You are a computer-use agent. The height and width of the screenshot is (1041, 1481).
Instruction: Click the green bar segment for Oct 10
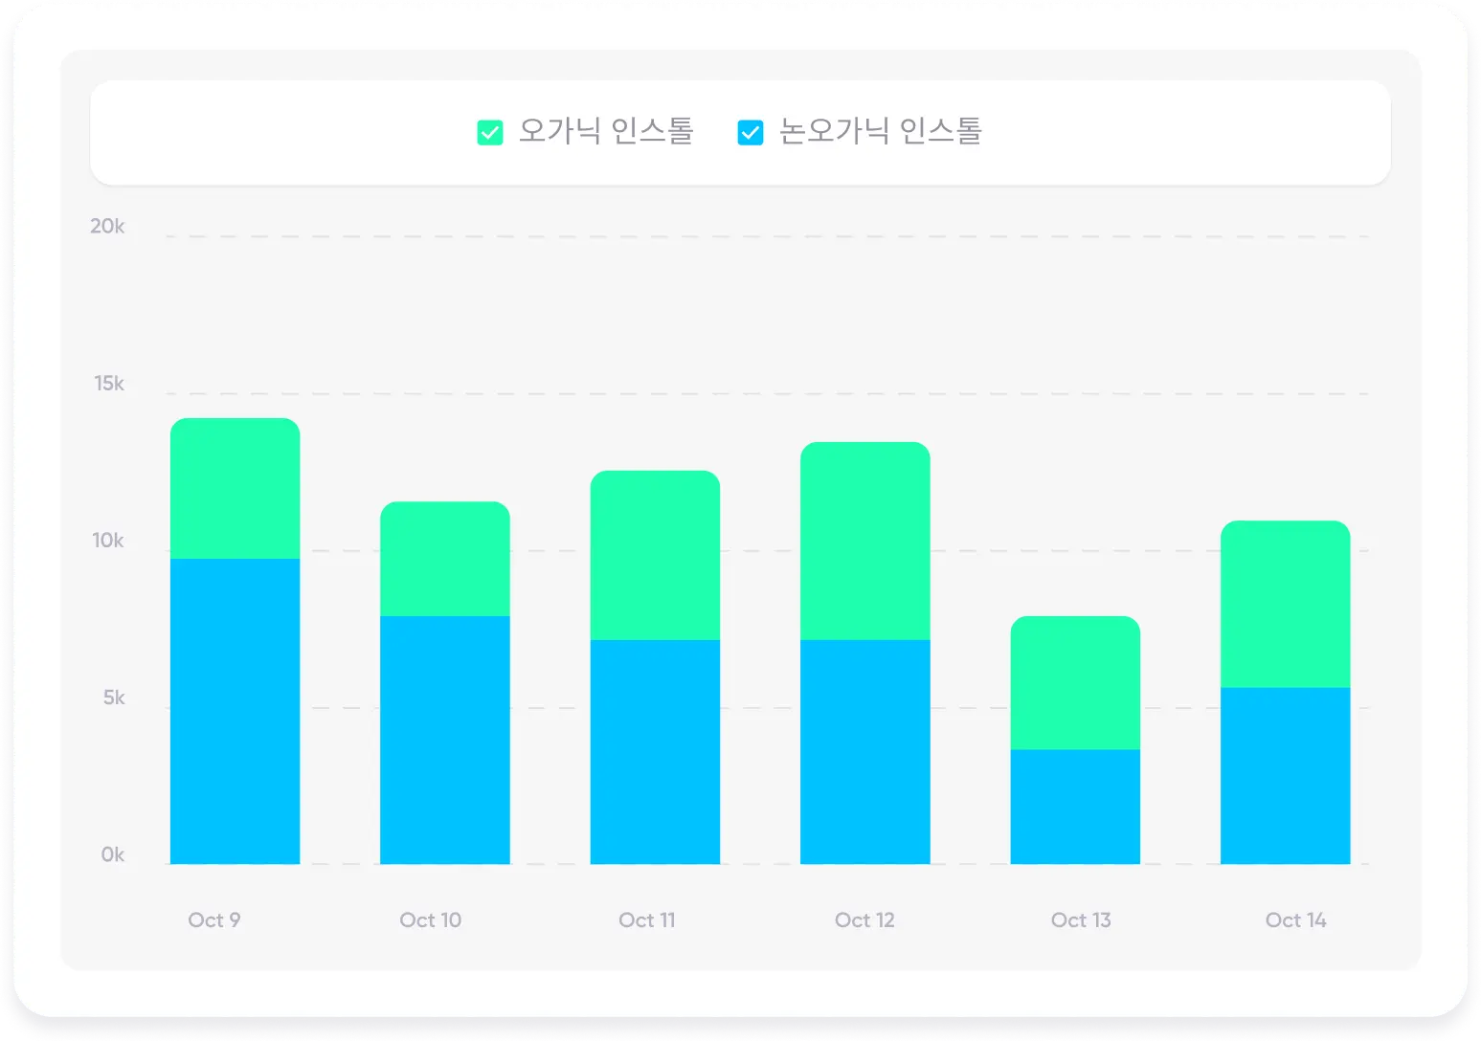444,559
